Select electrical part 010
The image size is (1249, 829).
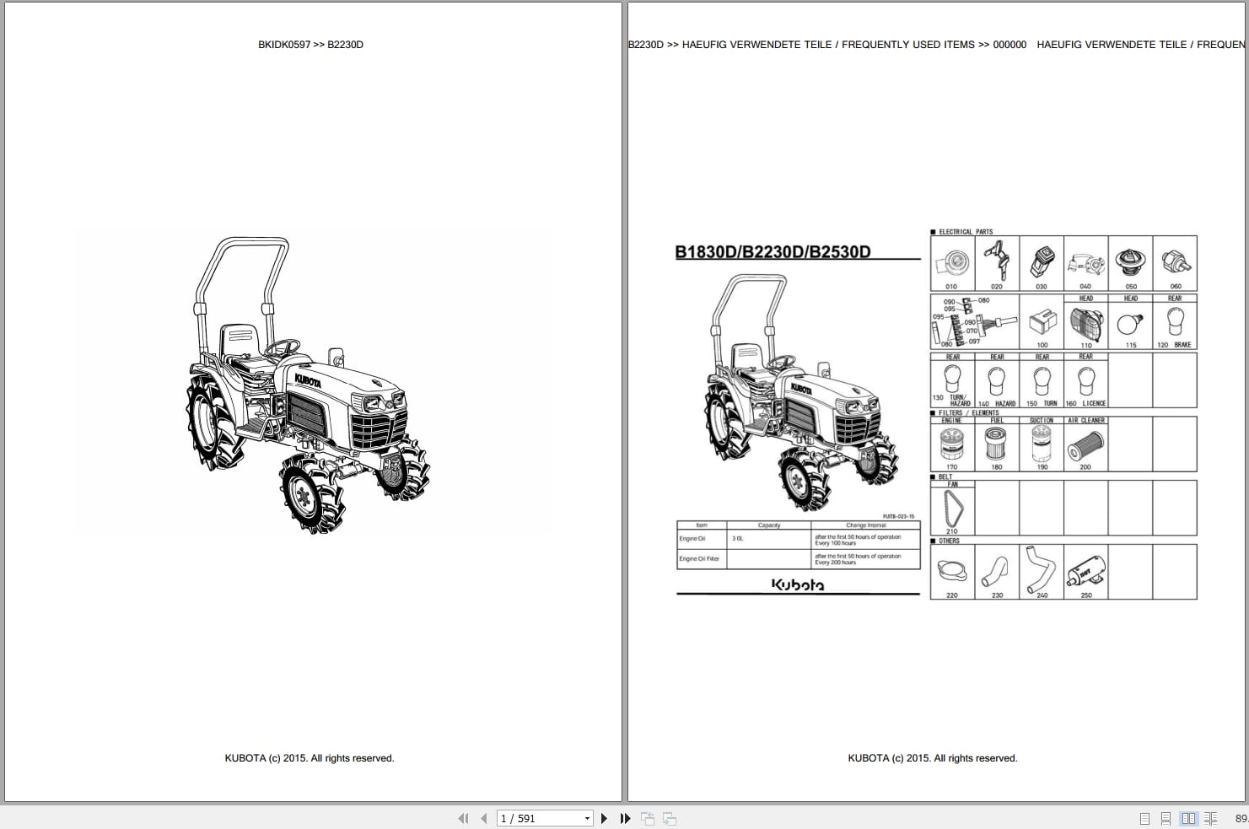[952, 264]
